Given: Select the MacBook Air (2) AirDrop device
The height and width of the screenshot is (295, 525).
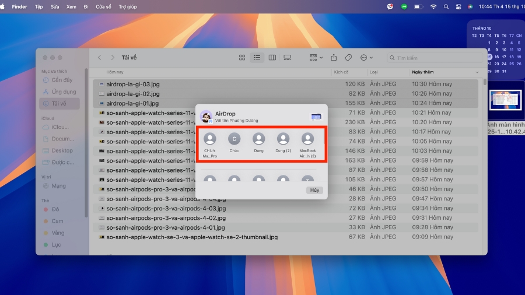Looking at the screenshot, I should (307, 139).
